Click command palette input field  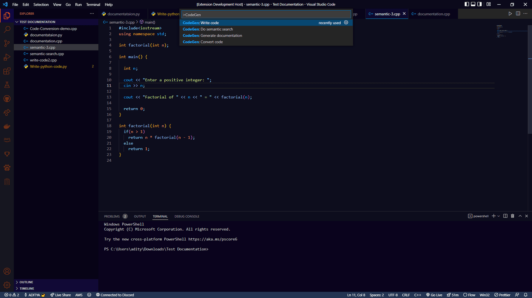tap(266, 14)
